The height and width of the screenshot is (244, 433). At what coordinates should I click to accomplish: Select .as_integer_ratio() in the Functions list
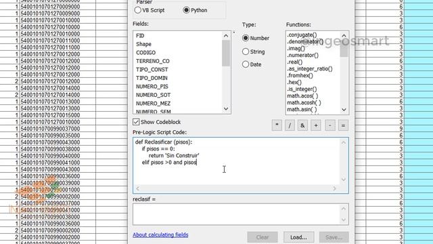[x=310, y=69]
